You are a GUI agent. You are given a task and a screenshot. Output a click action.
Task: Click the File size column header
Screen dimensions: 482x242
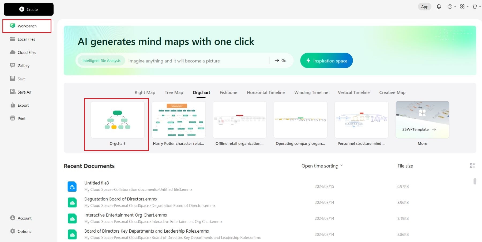point(405,166)
